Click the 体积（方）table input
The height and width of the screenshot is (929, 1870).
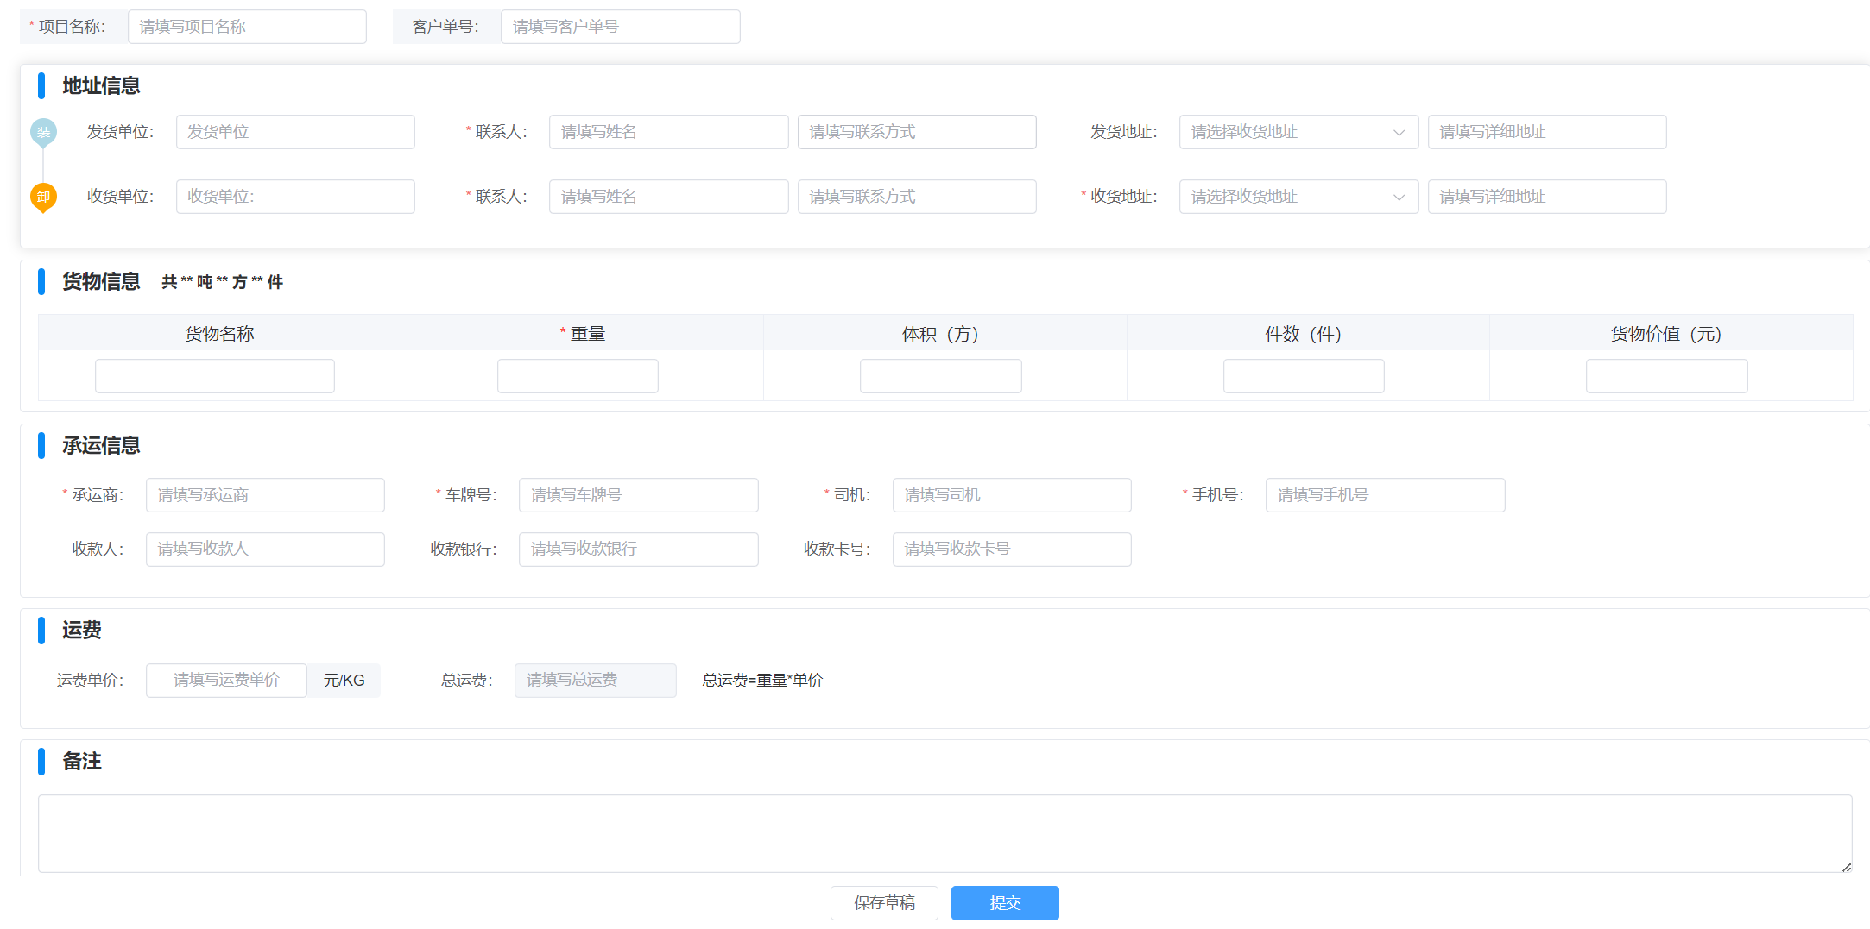941,376
